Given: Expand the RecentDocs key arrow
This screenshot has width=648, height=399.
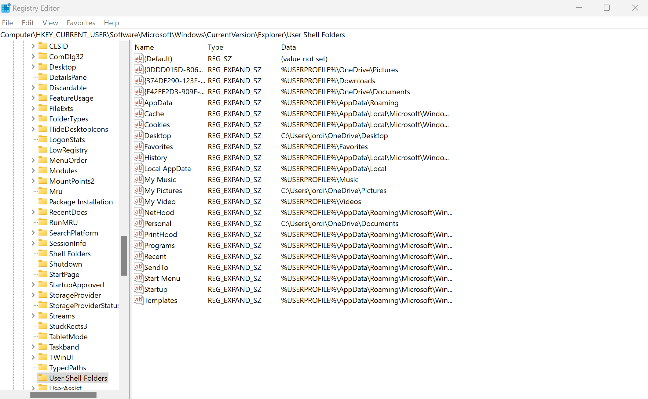Looking at the screenshot, I should (x=33, y=212).
